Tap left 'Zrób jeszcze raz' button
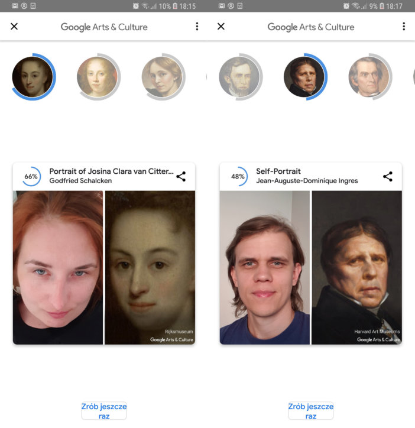The height and width of the screenshot is (428, 415). click(104, 411)
